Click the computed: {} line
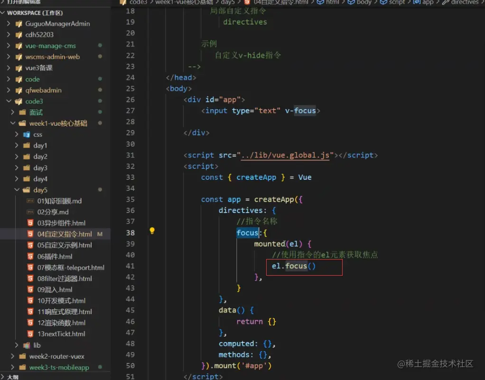The height and width of the screenshot is (380, 485). tap(247, 343)
